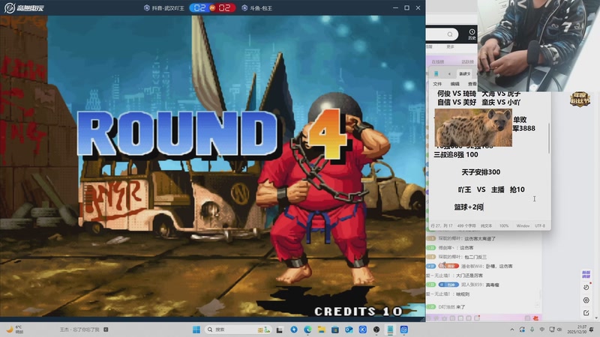
Task: Click the chat message 包二门反三
Action: click(x=475, y=257)
